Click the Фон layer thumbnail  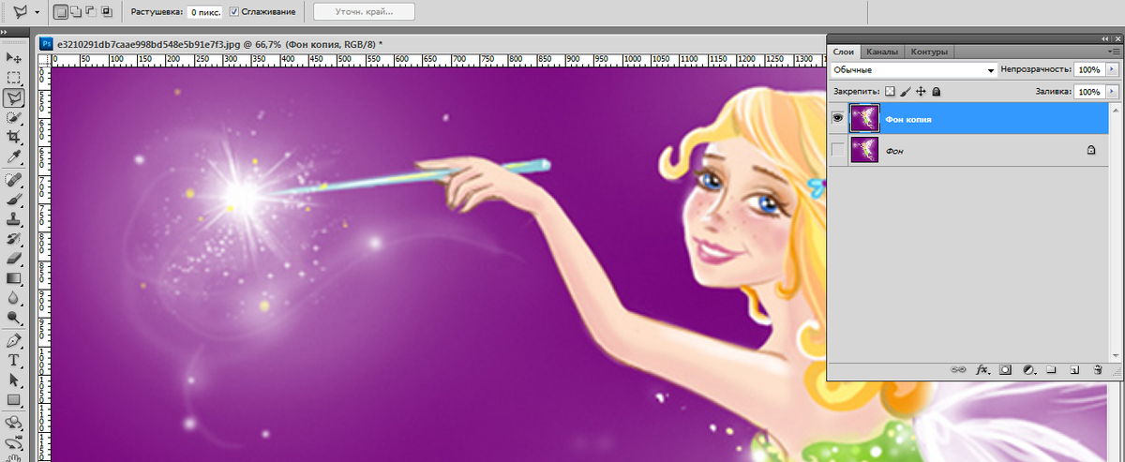click(x=864, y=150)
